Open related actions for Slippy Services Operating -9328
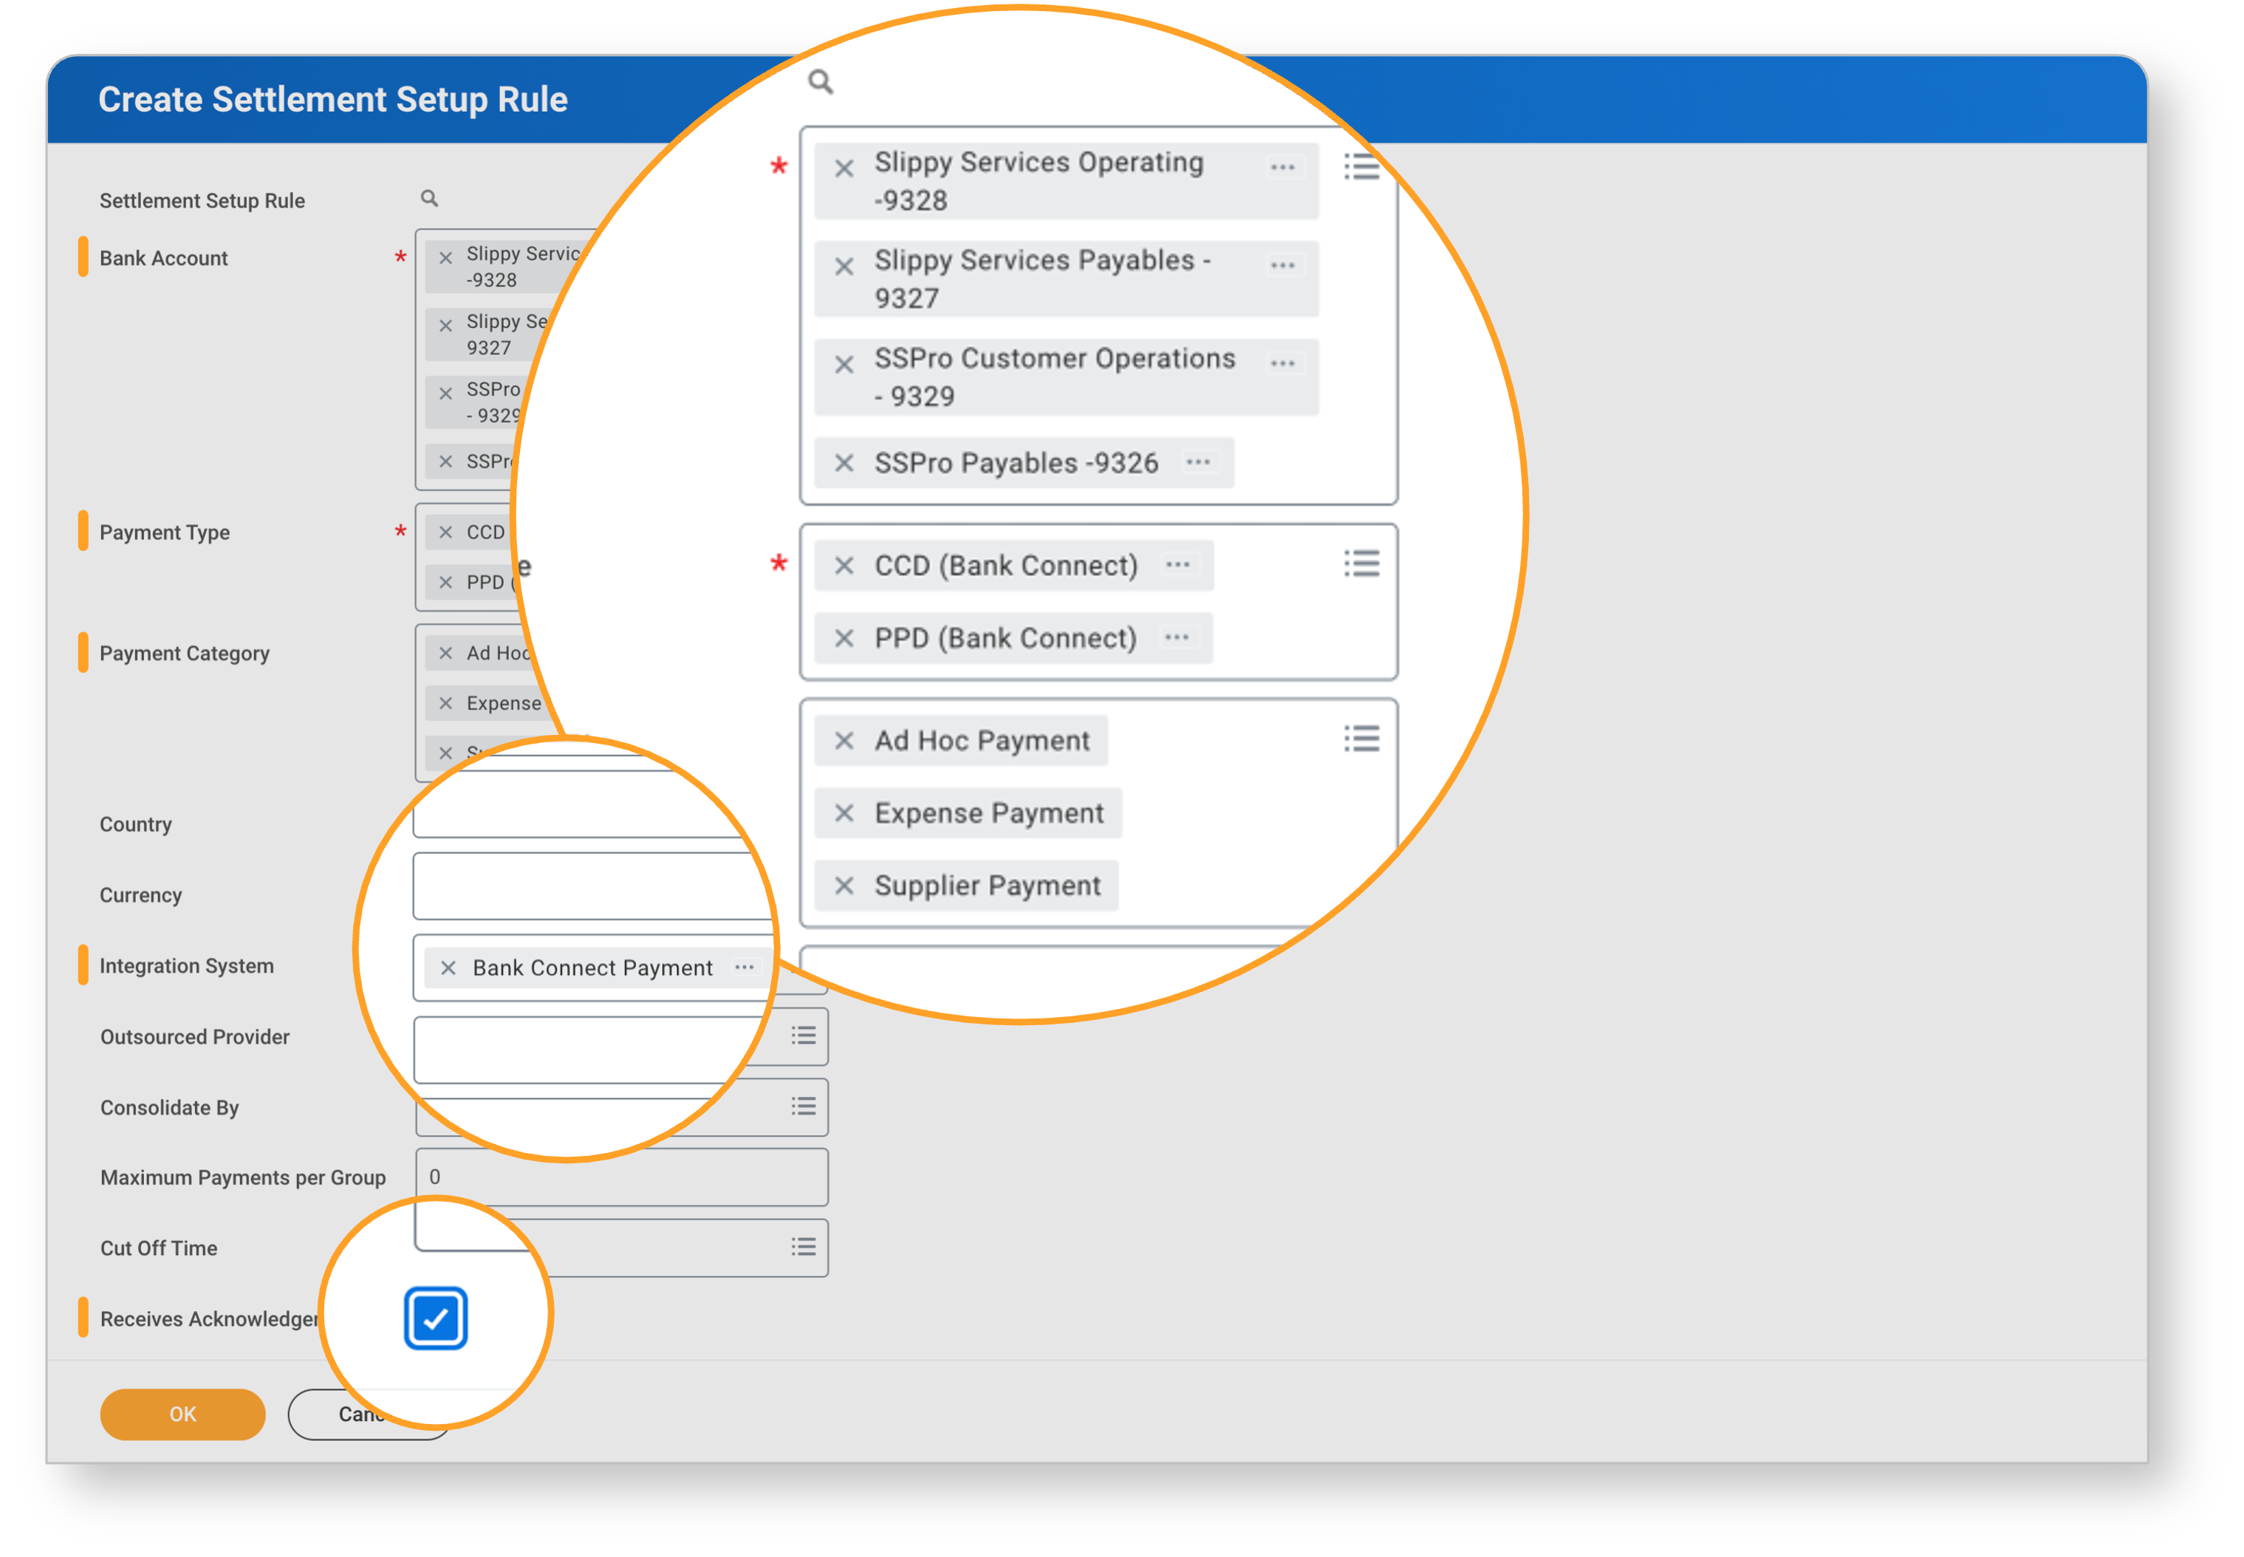Image resolution: width=2244 pixels, height=1557 pixels. coord(1282,168)
